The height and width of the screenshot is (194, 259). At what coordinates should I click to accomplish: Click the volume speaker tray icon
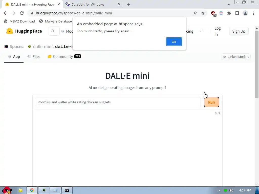click(231, 190)
